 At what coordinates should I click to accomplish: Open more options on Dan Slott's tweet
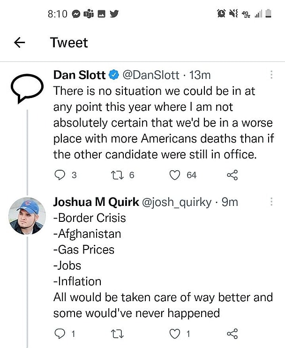(271, 75)
